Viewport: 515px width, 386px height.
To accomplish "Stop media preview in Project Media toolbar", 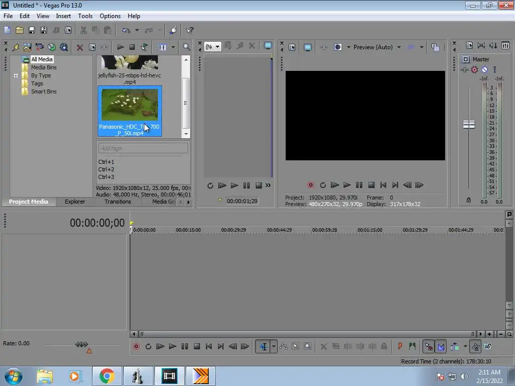I will tap(132, 47).
